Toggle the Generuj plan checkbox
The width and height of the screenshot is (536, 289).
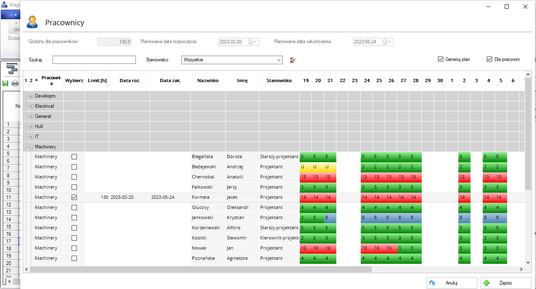(440, 59)
